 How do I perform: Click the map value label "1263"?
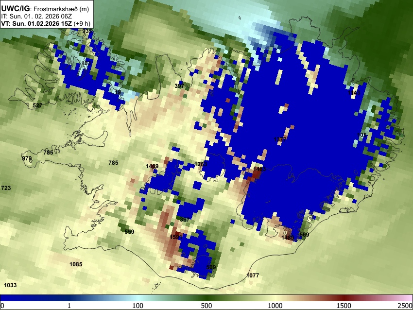click(x=201, y=164)
